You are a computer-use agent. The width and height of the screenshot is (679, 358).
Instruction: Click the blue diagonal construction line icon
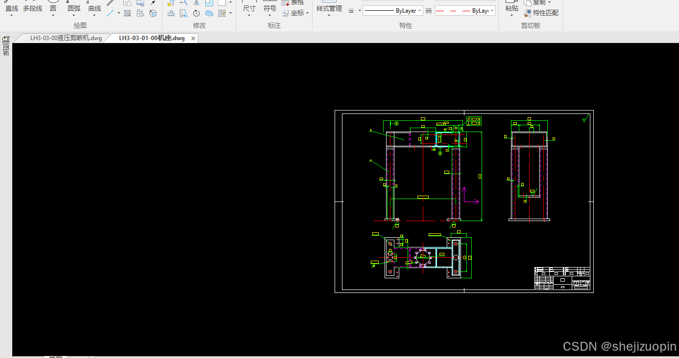click(110, 13)
